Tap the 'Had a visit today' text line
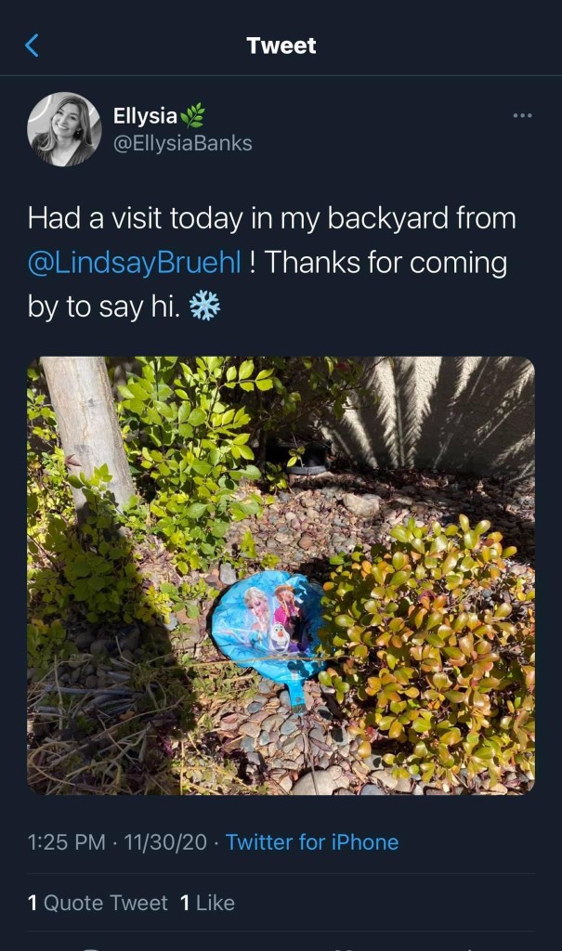This screenshot has height=951, width=562. [x=271, y=218]
